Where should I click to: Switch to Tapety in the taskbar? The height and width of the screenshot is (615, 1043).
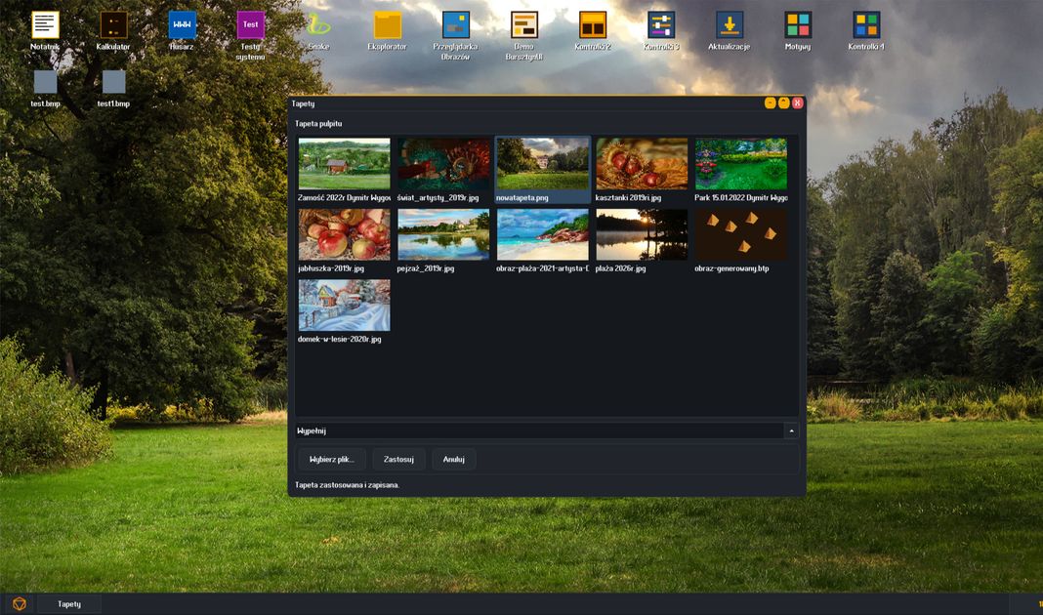coord(69,603)
